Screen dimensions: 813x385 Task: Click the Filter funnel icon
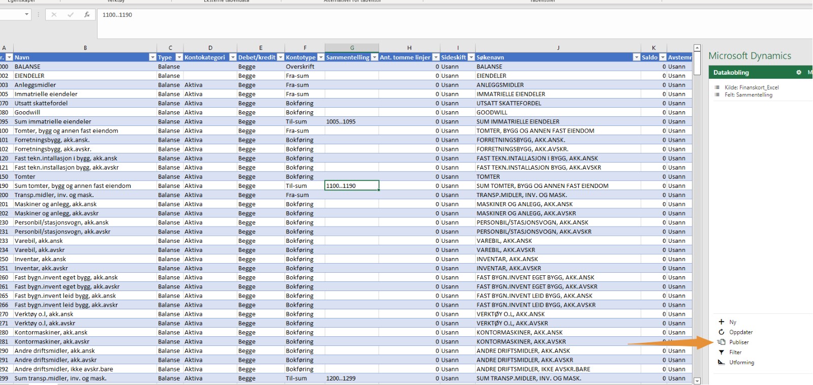click(721, 352)
